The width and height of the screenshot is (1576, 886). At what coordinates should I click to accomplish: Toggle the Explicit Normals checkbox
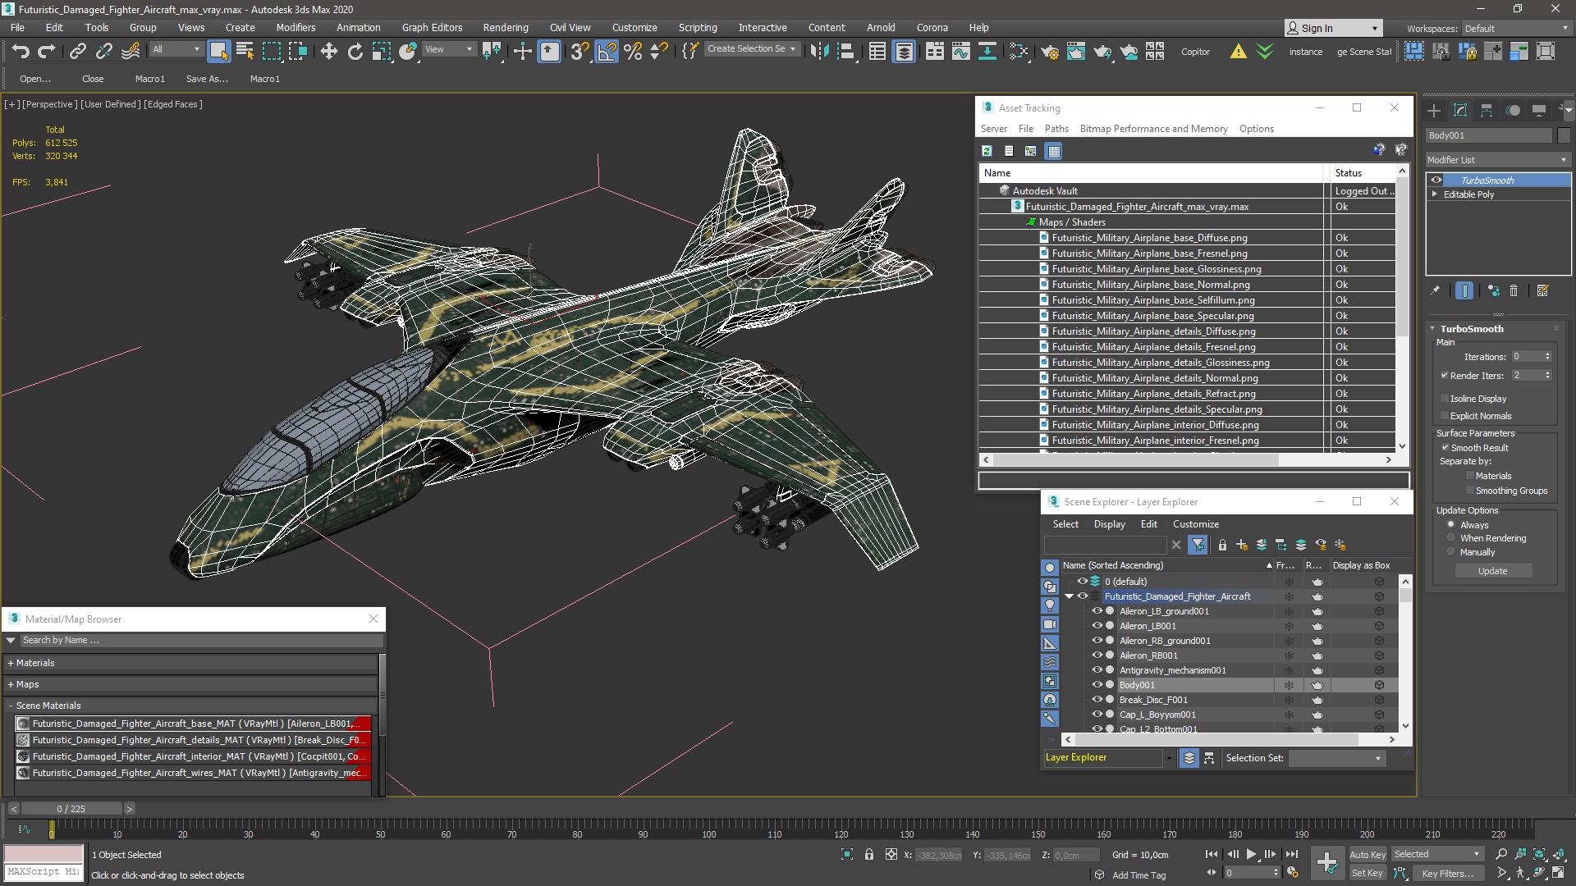click(1445, 416)
